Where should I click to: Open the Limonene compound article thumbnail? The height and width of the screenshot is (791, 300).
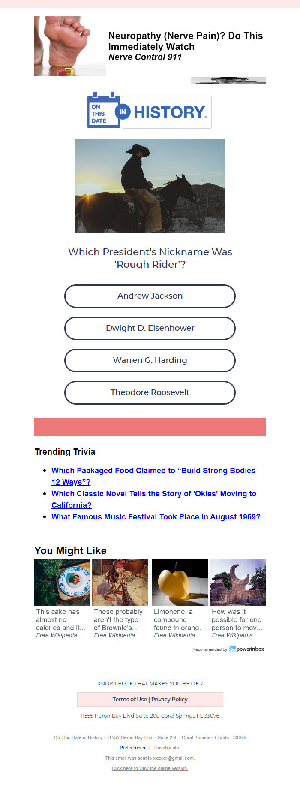pyautogui.click(x=180, y=583)
